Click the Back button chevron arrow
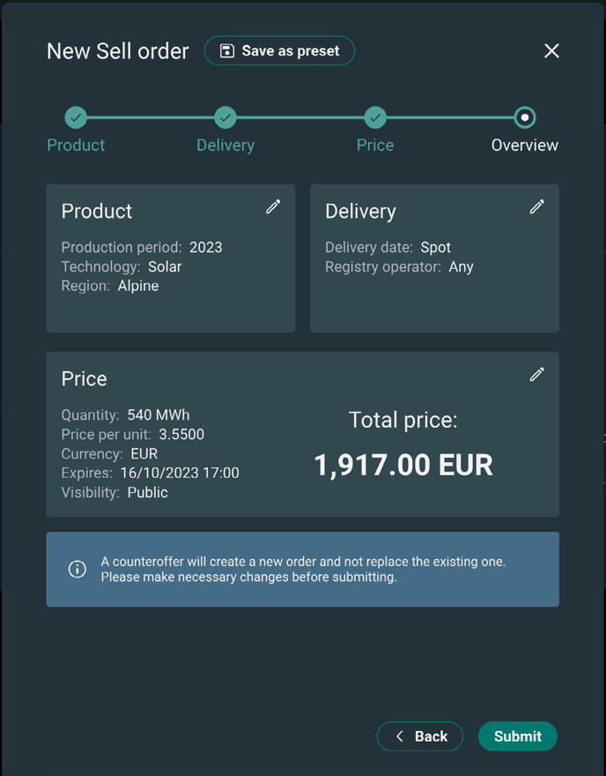The image size is (606, 776). tap(400, 736)
